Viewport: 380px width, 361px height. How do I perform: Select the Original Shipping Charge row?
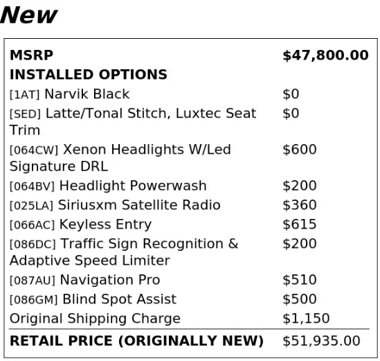coord(189,319)
